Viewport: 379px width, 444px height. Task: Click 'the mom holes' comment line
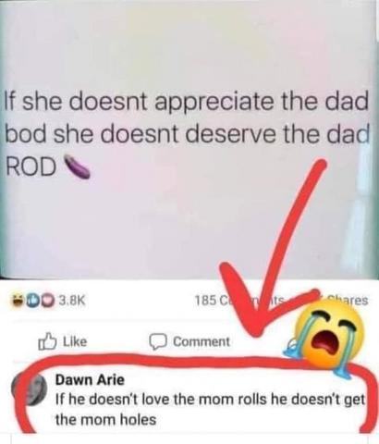(x=105, y=420)
